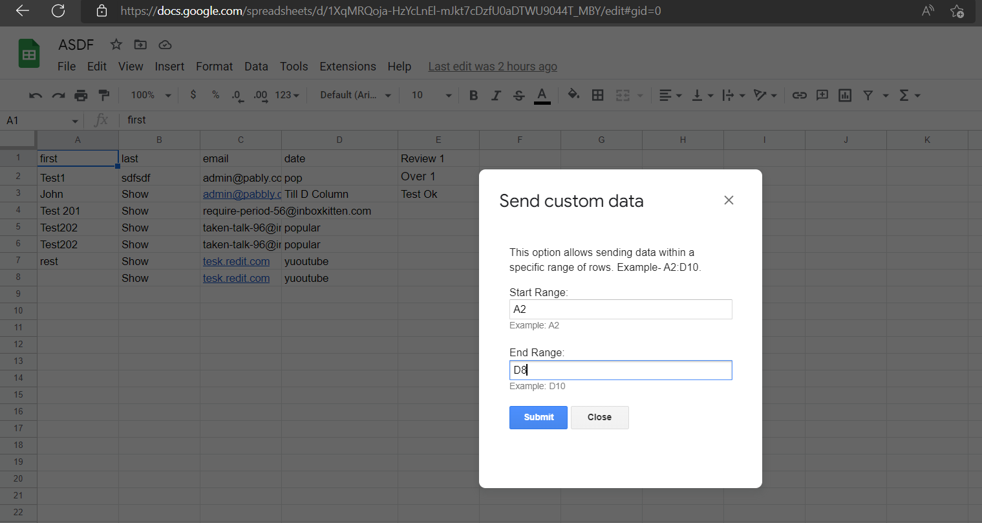Open read aloud icon in address bar
982x523 pixels.
tap(928, 10)
